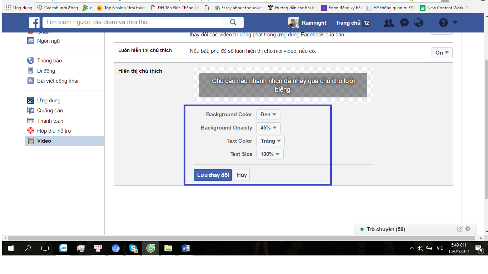Image resolution: width=488 pixels, height=274 pixels.
Task: Click the taskbar search magnifier icon
Action: pos(28,248)
